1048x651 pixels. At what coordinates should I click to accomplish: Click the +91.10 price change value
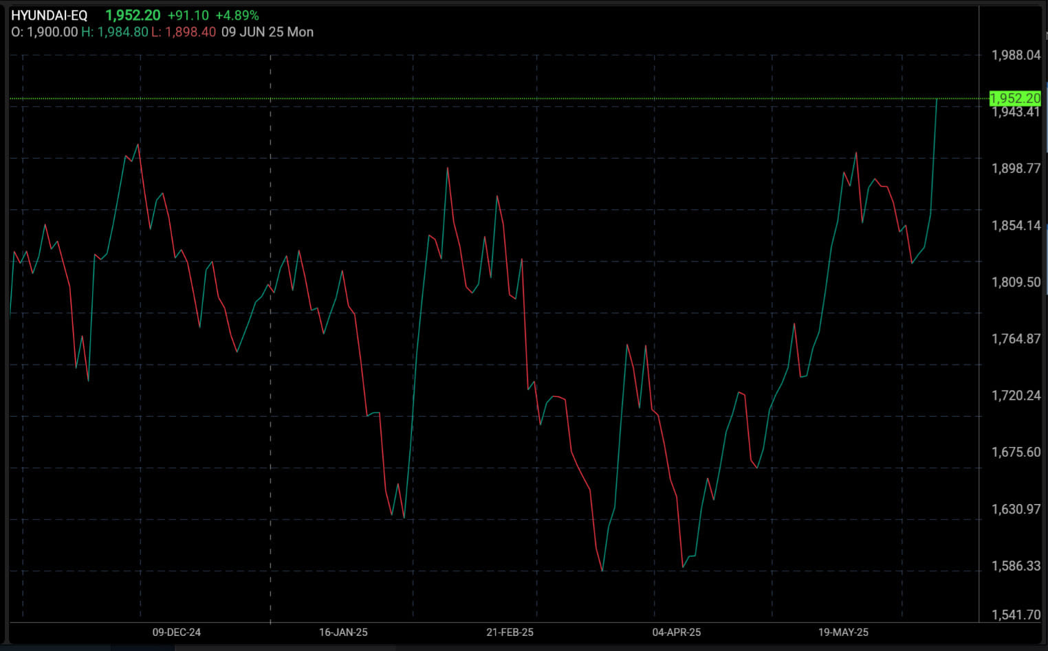point(188,15)
